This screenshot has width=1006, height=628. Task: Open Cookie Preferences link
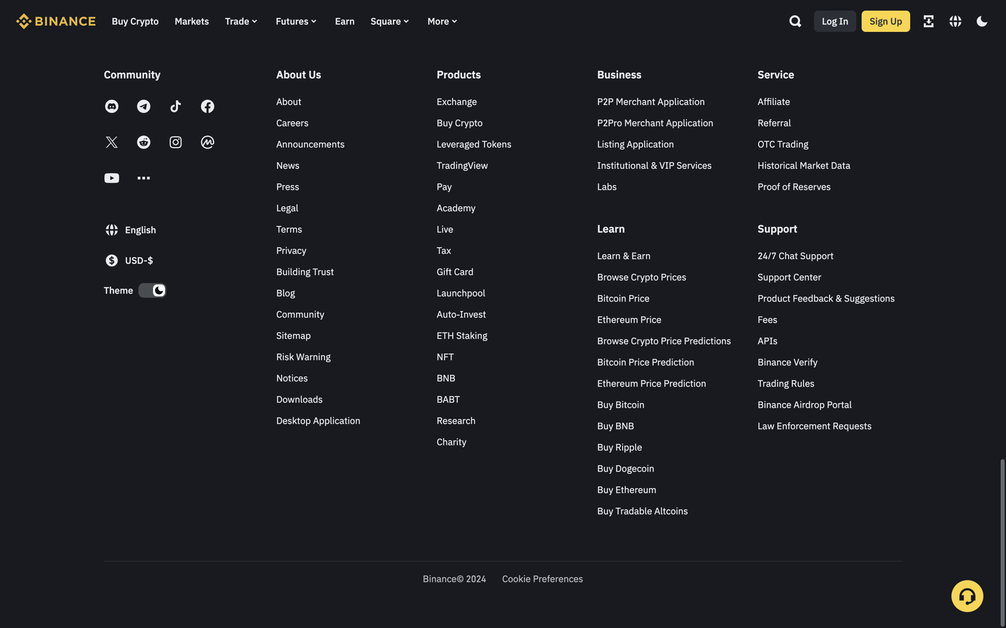pos(542,579)
